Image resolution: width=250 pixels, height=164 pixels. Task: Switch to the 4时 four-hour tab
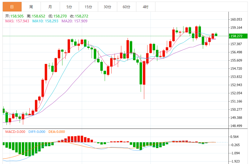[146, 7]
